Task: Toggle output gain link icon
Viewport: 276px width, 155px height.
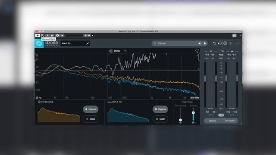Action: coord(232,115)
